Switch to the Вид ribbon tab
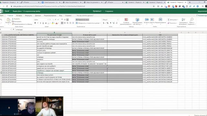 [60, 15]
